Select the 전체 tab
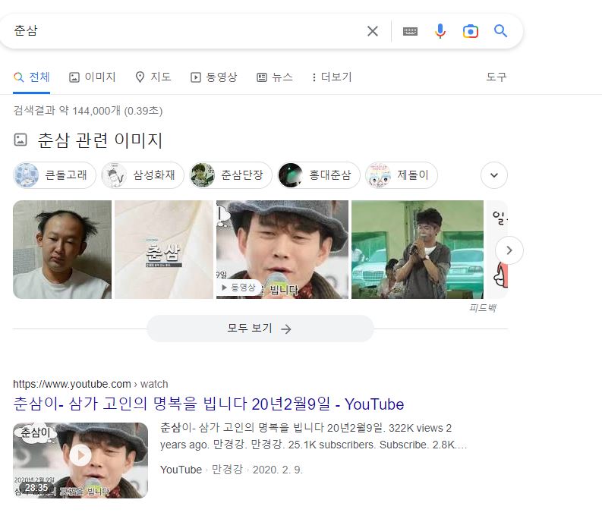This screenshot has height=525, width=602. click(x=31, y=77)
